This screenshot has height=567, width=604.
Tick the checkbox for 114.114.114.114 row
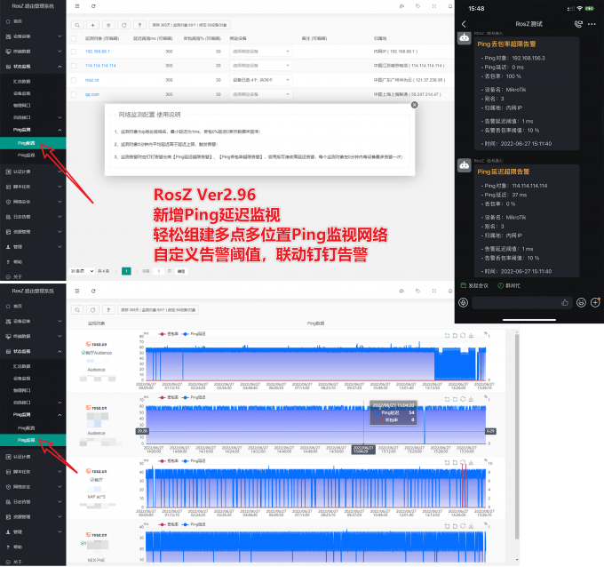[x=74, y=66]
